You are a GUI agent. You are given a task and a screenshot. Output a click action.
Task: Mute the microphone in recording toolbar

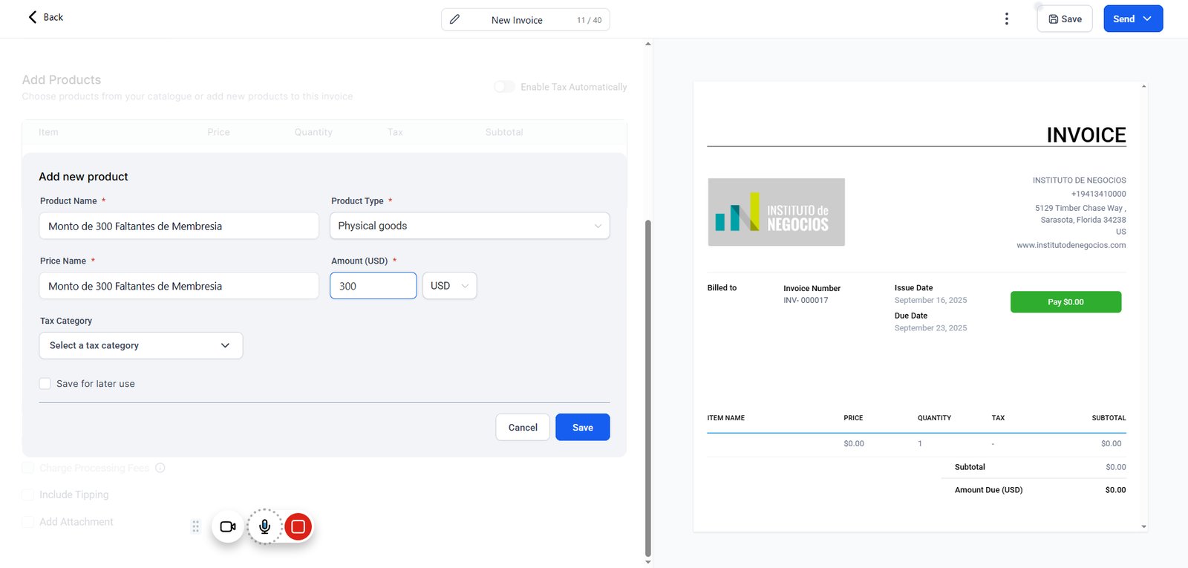point(264,526)
